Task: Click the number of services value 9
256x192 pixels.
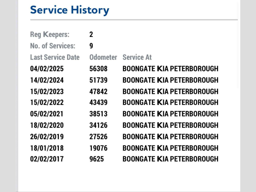Action: (91, 46)
